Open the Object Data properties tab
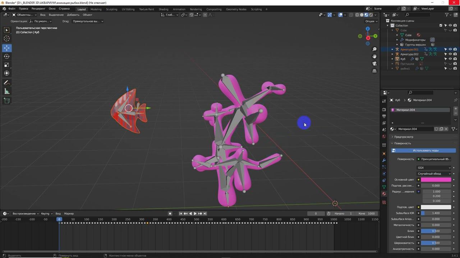460x258 pixels. (x=384, y=187)
